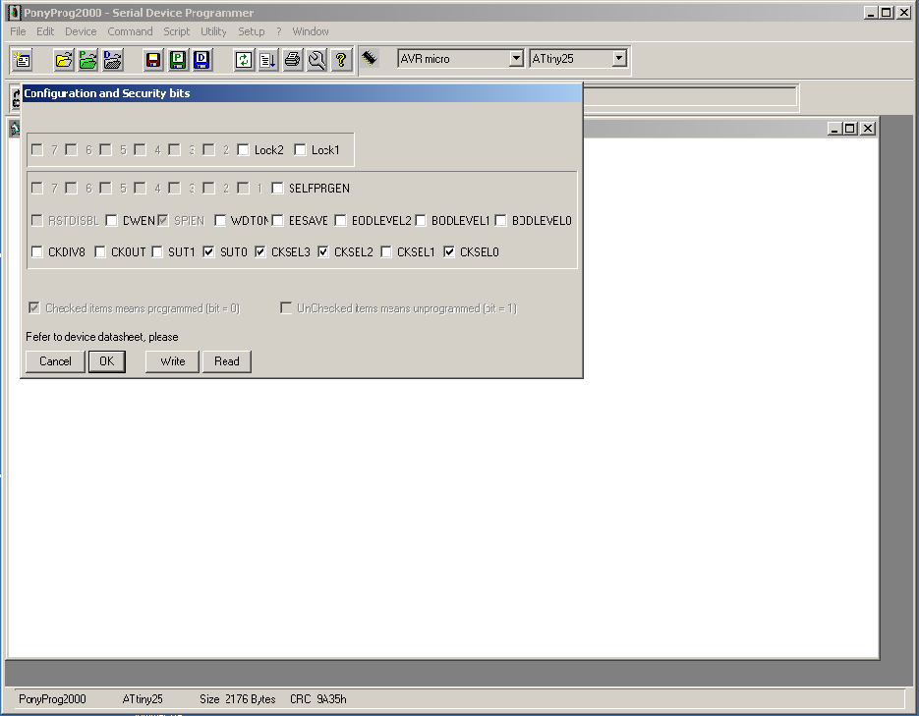Click the Cancel button
919x716 pixels.
(55, 361)
